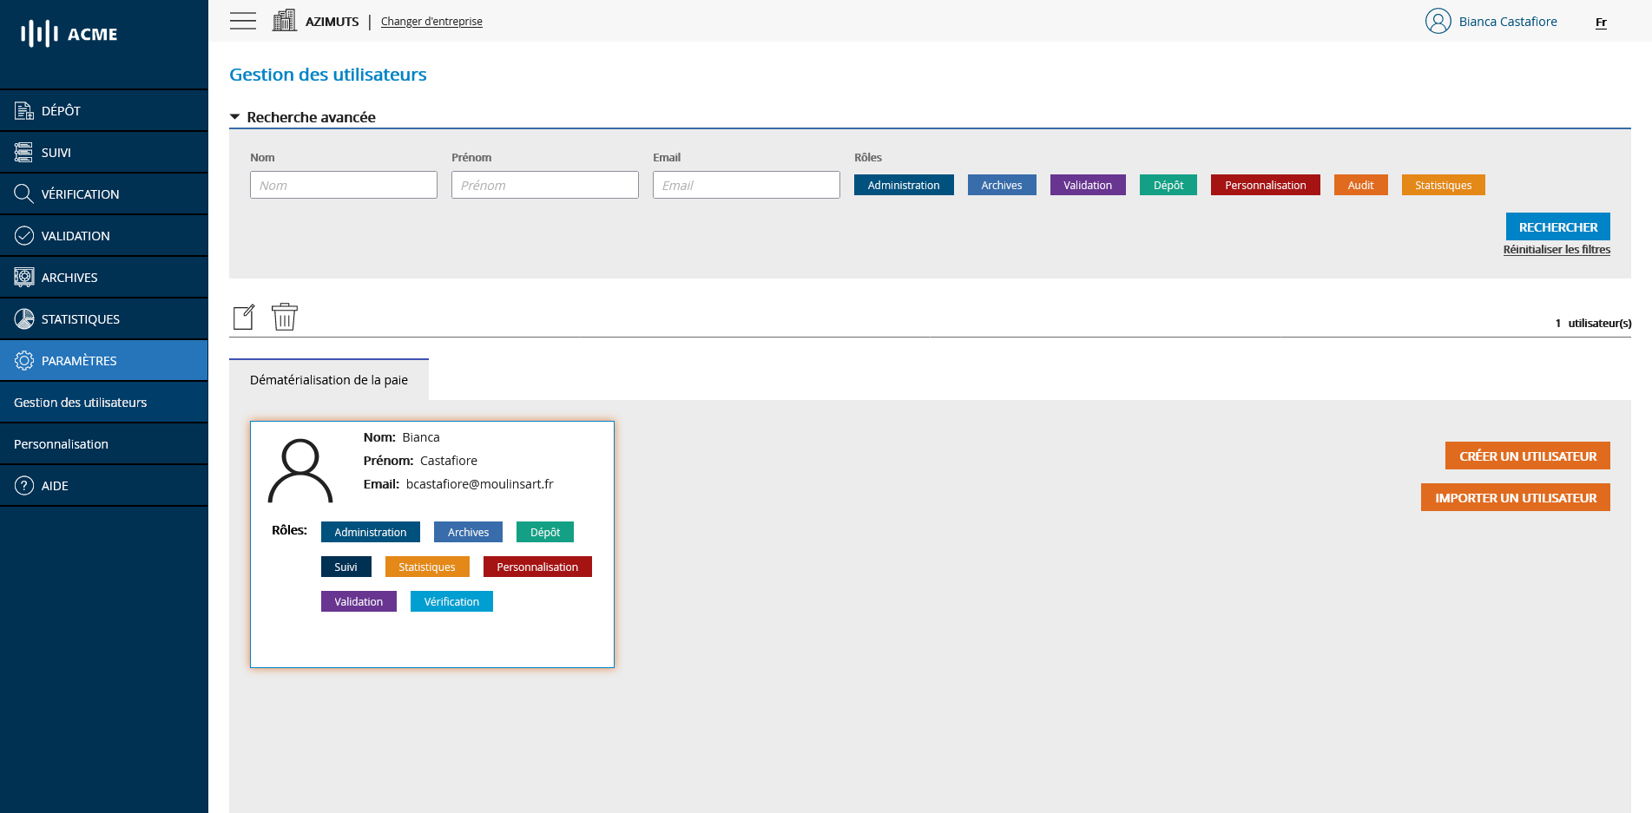Click the Vérification magnifier icon
Image resolution: width=1652 pixels, height=813 pixels.
[x=23, y=193]
